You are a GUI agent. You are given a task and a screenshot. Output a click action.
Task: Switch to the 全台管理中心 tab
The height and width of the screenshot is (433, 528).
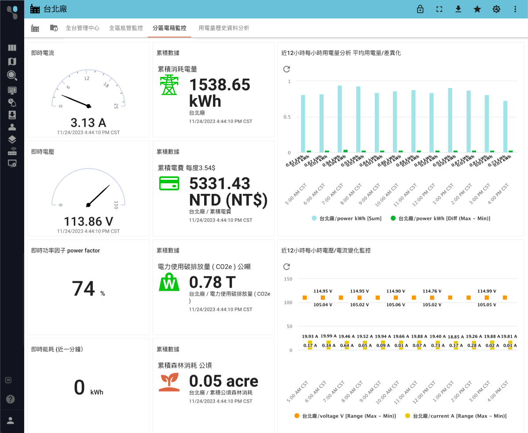coord(83,27)
